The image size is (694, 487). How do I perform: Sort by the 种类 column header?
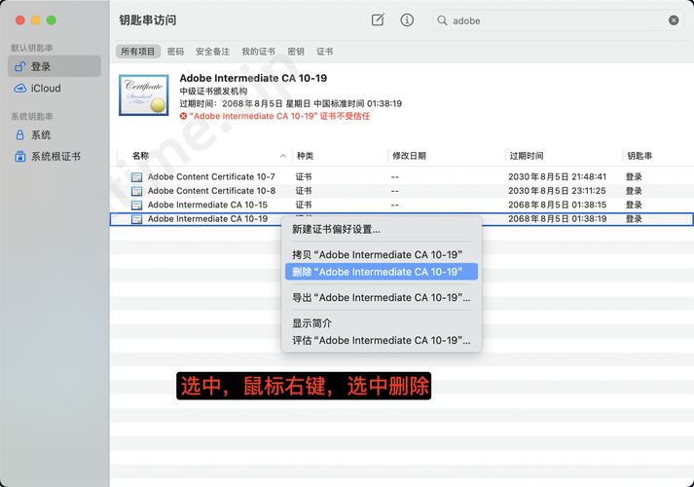[x=305, y=156]
